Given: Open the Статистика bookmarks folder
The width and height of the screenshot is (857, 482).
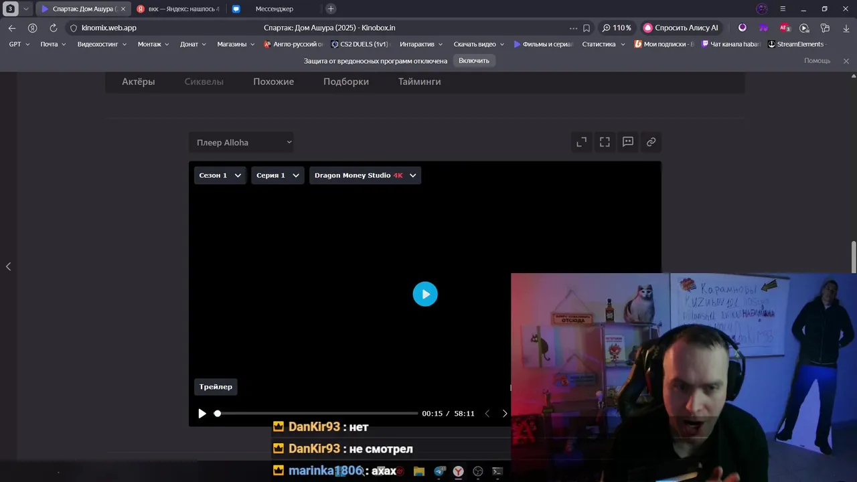Looking at the screenshot, I should tap(604, 44).
